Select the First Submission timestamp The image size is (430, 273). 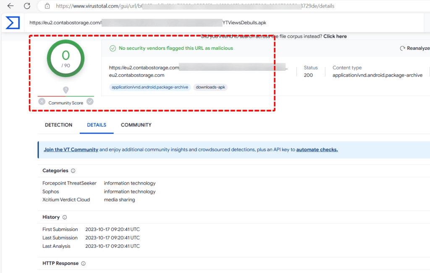click(x=113, y=229)
